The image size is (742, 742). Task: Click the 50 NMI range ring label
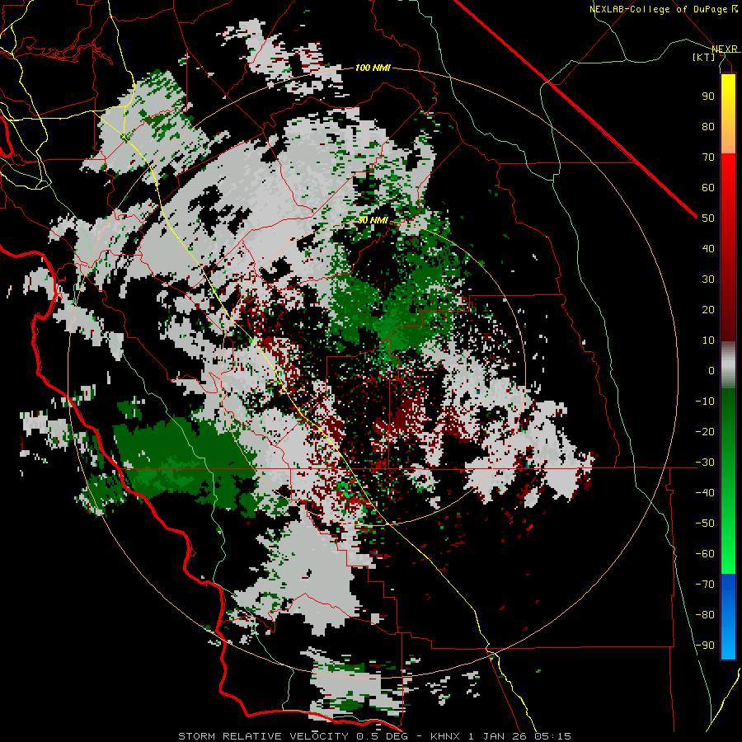[x=373, y=220]
